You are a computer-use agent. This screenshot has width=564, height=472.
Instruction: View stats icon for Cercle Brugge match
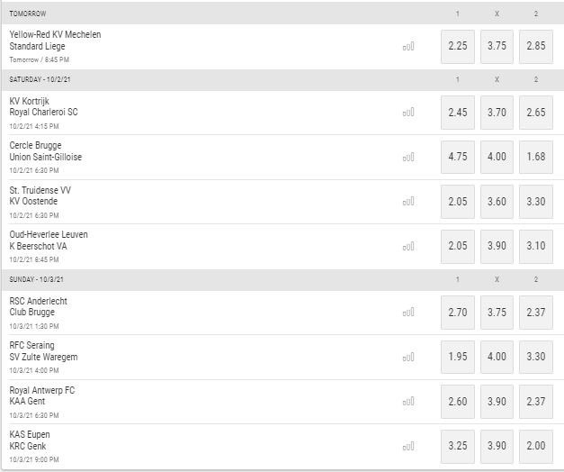pyautogui.click(x=408, y=157)
